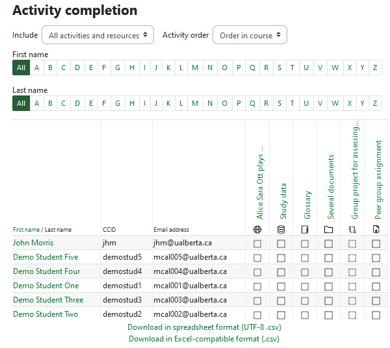390x348 pixels.
Task: Filter First name by letter M
Action: [195, 67]
